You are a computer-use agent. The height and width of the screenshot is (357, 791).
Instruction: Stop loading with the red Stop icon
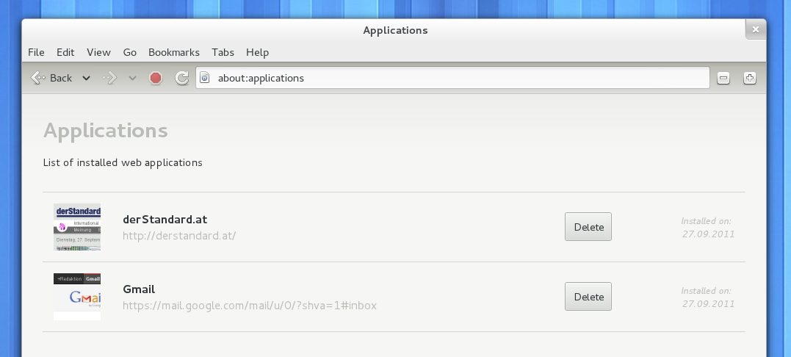pyautogui.click(x=156, y=78)
